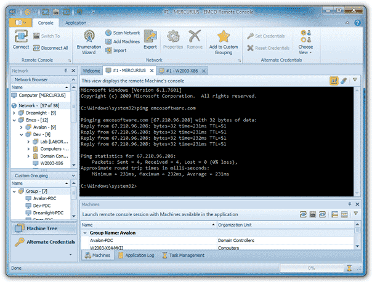Click the first Machines toolbar connect icon
Image resolution: width=372 pixels, height=282 pixels.
pos(303,214)
